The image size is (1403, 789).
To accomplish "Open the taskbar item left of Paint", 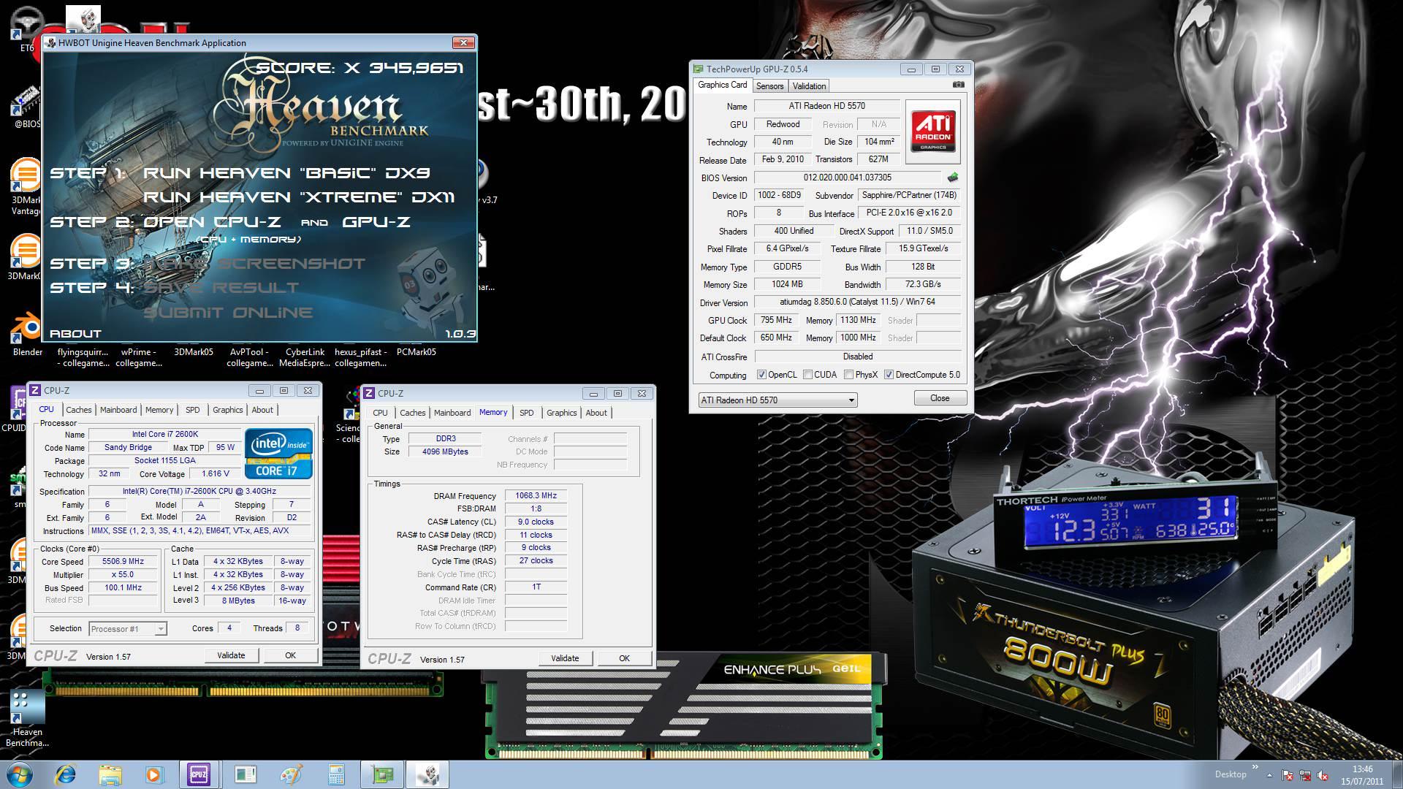I will pyautogui.click(x=246, y=774).
